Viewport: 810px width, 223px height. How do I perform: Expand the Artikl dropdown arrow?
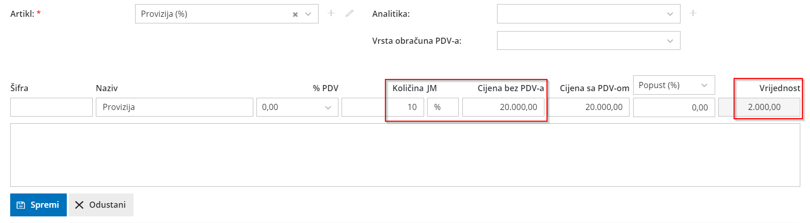(x=308, y=14)
